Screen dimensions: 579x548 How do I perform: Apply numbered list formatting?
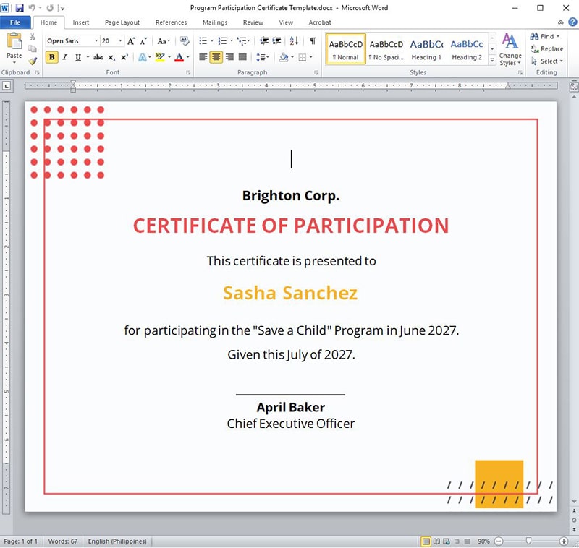point(224,41)
